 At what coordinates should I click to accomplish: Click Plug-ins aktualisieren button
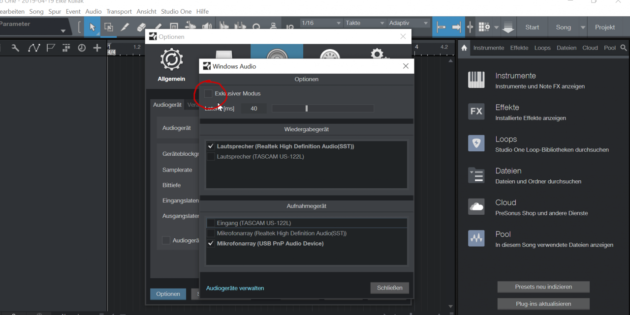point(543,304)
